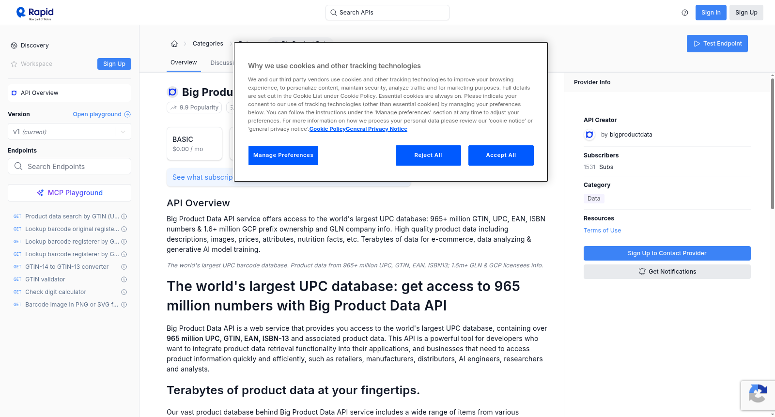
Task: Open the help question mark icon
Action: (685, 13)
